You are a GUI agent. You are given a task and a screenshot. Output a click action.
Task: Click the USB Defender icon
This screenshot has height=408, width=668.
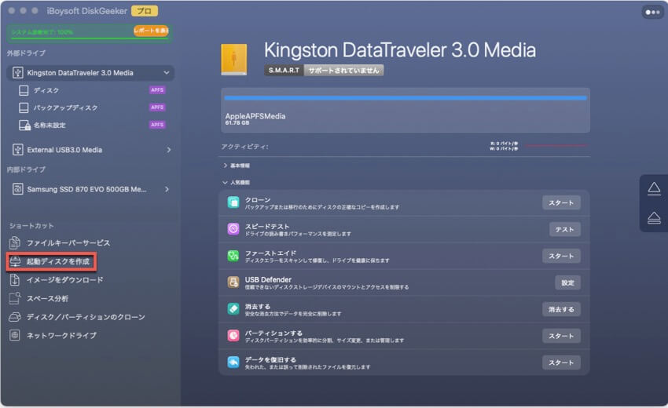(233, 282)
